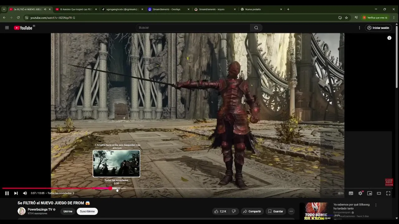Switch to Nueva pestaña tab
The height and width of the screenshot is (224, 399).
pos(261,9)
